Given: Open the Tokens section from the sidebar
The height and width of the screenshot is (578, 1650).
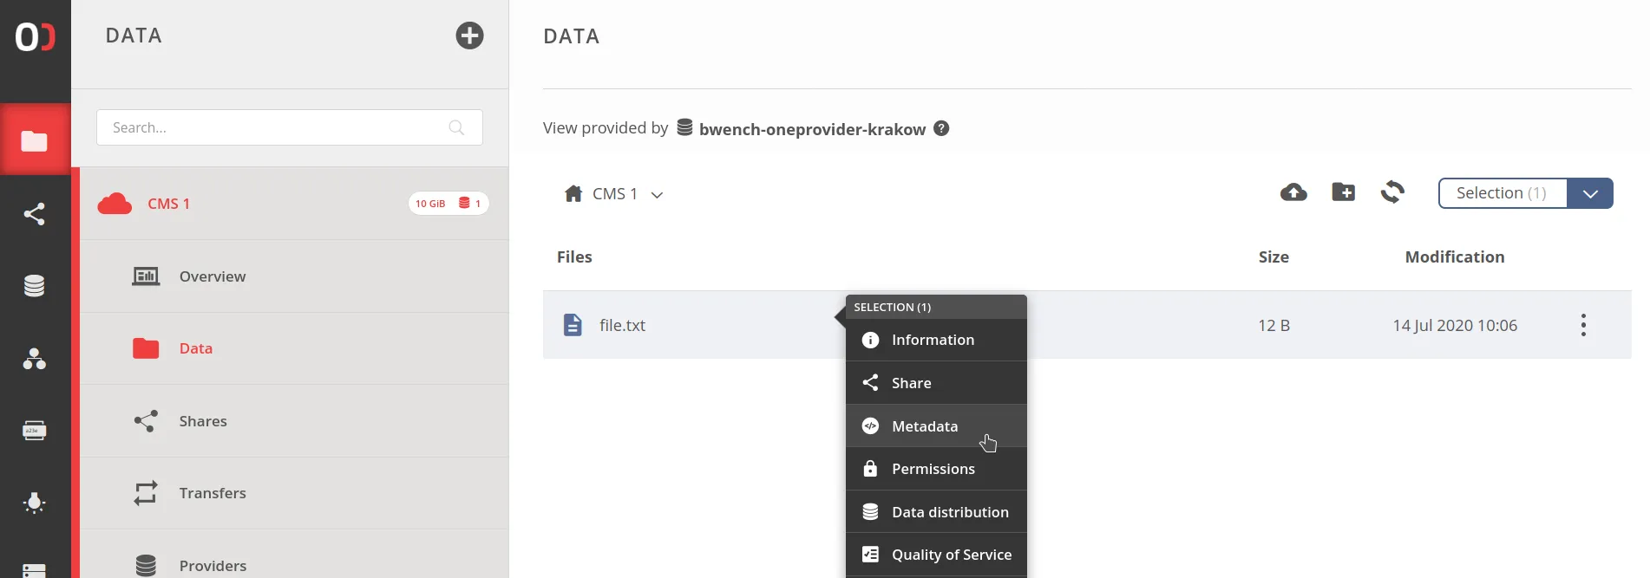Looking at the screenshot, I should pos(35,429).
